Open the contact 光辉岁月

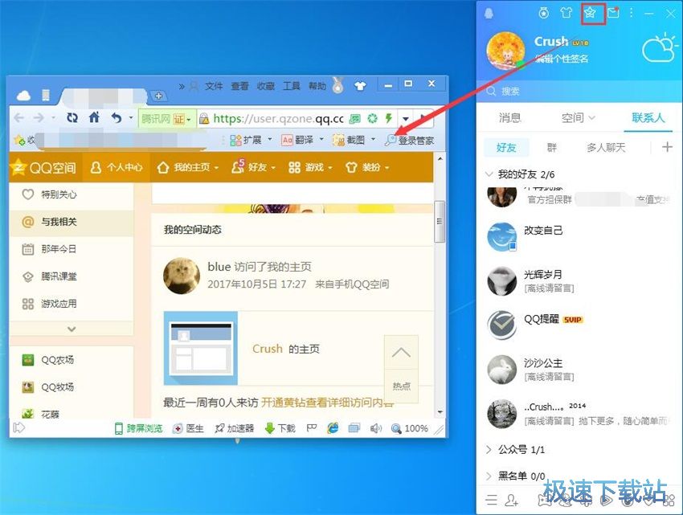pos(579,281)
